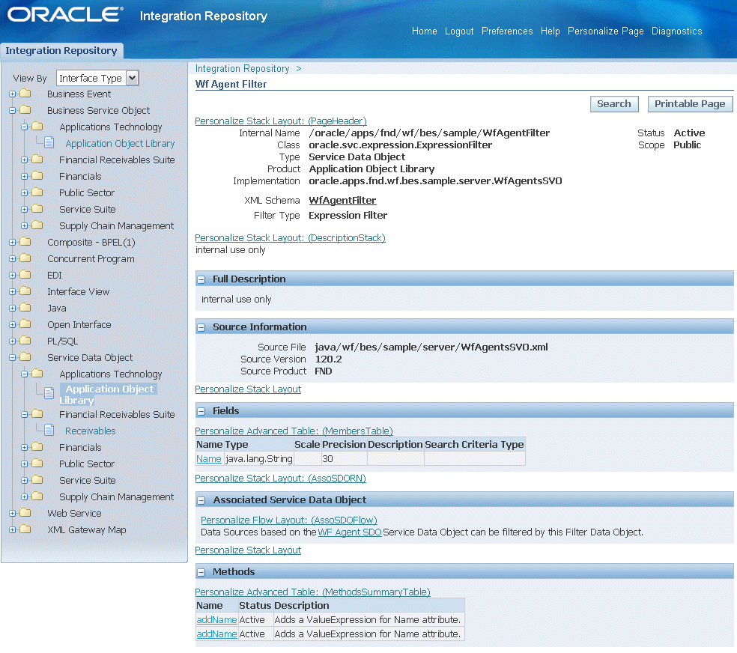Collapse the Full Description section

[201, 279]
